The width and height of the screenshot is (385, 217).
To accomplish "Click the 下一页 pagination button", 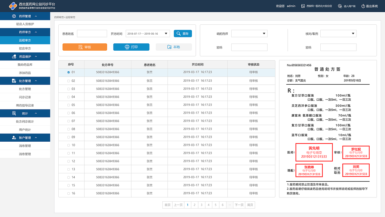I will (239, 205).
